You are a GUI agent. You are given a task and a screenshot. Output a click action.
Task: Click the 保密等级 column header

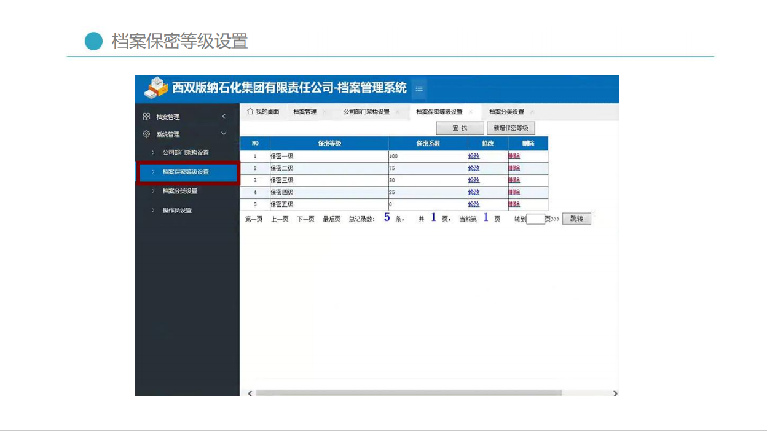[x=329, y=143]
